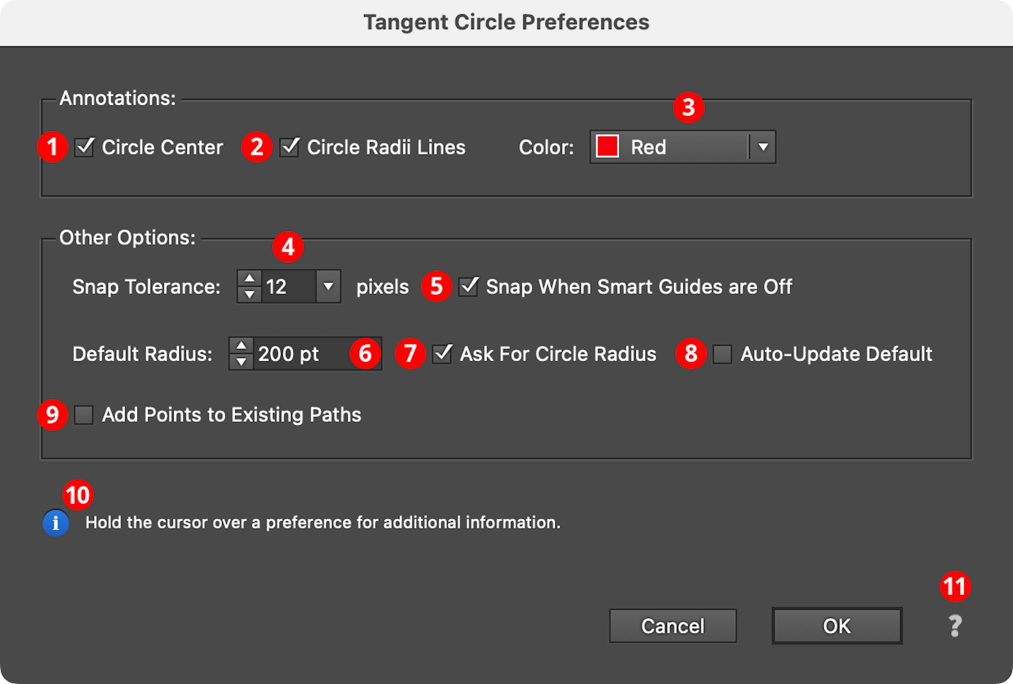Confirm preferences with the OK button
The image size is (1013, 684).
click(x=837, y=626)
